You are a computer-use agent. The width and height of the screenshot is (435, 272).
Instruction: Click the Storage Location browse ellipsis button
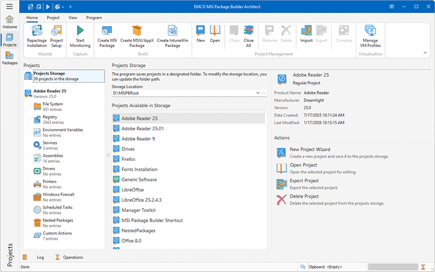click(263, 92)
